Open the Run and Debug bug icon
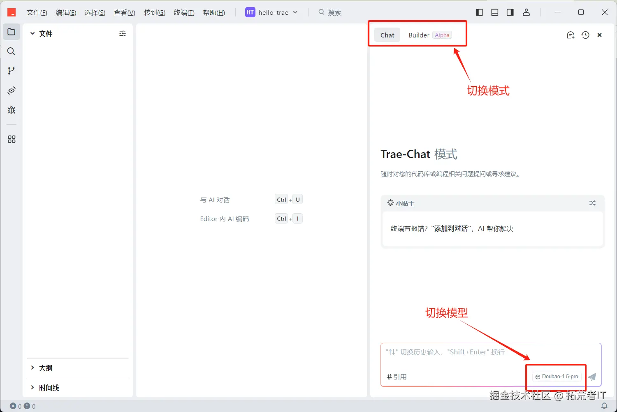The height and width of the screenshot is (412, 617). (12, 110)
